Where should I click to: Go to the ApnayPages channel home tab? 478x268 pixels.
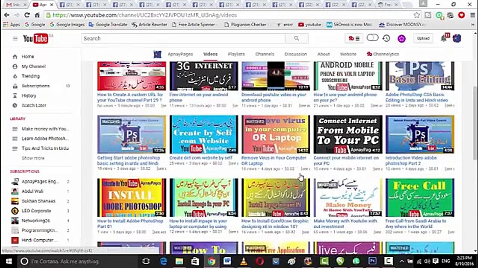tap(180, 54)
